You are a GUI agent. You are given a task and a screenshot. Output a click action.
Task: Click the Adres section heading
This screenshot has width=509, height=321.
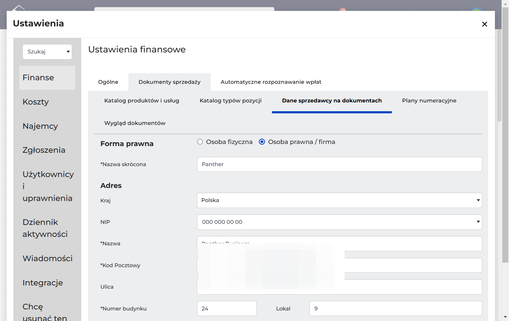[x=111, y=185]
